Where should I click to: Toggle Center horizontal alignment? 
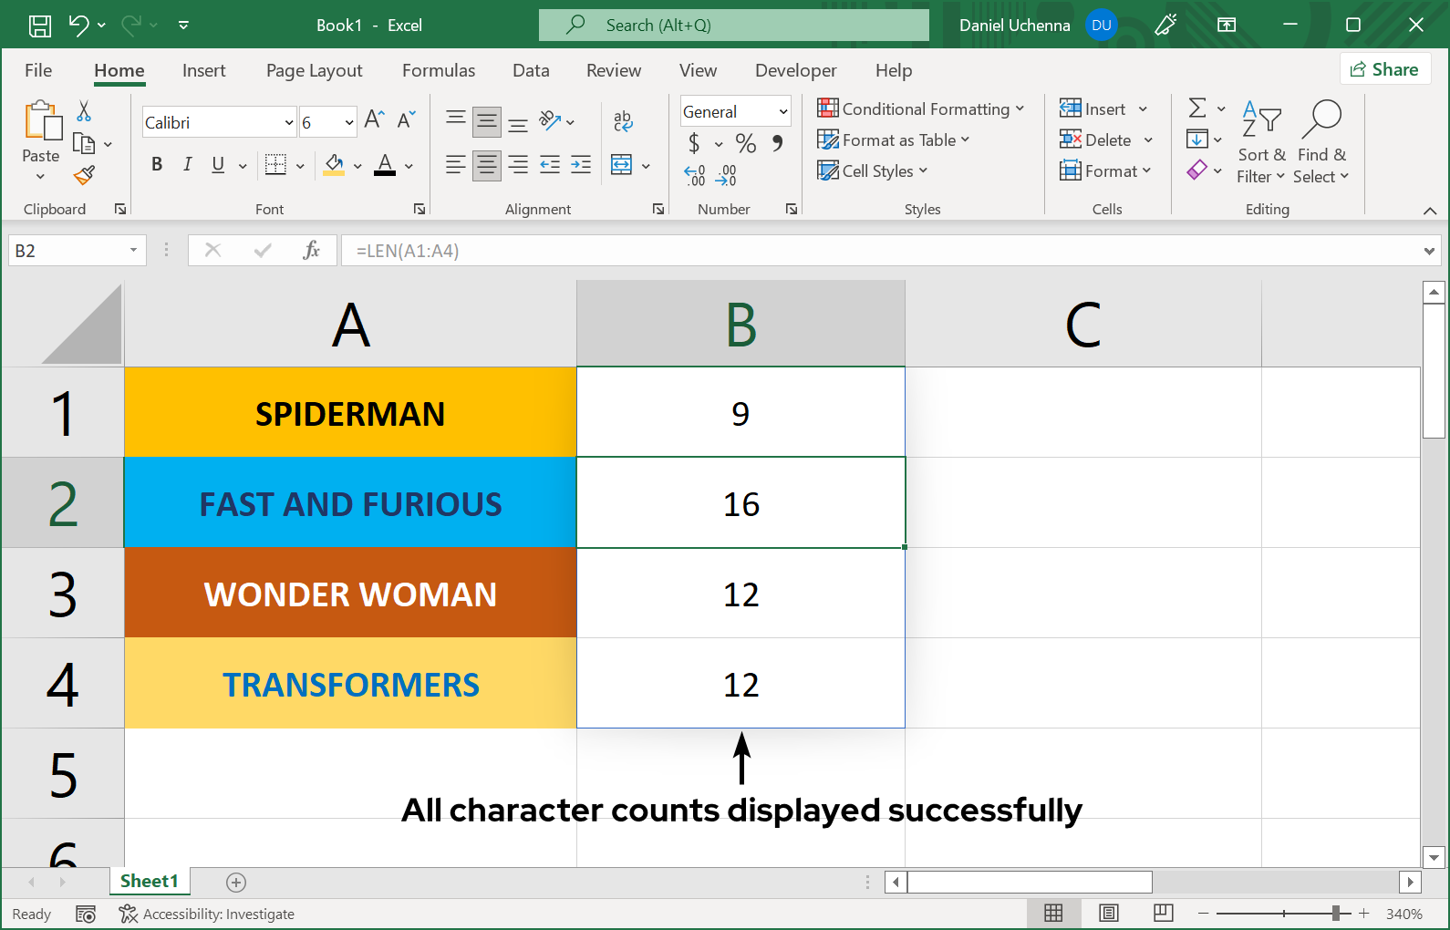click(x=487, y=165)
